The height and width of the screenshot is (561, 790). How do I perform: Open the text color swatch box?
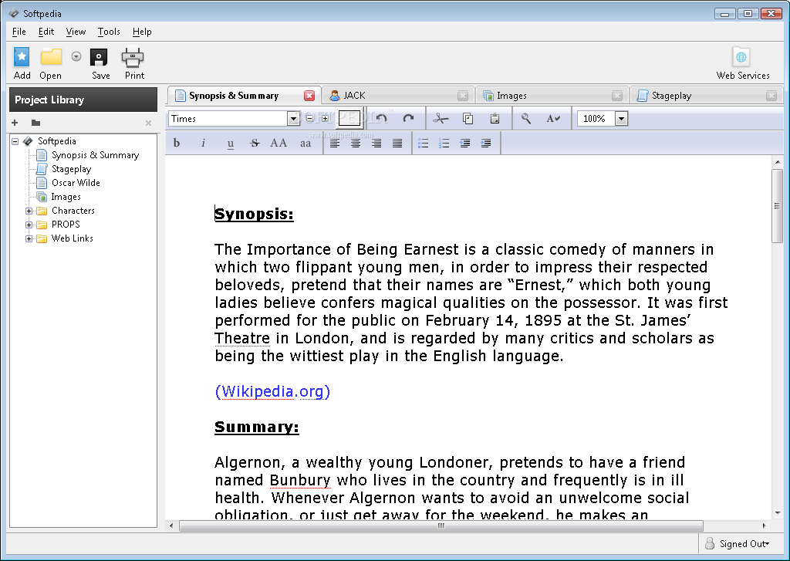(x=349, y=118)
